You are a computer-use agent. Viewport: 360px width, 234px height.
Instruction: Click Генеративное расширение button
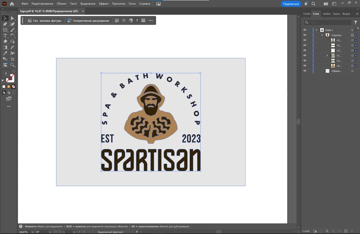[x=88, y=21]
